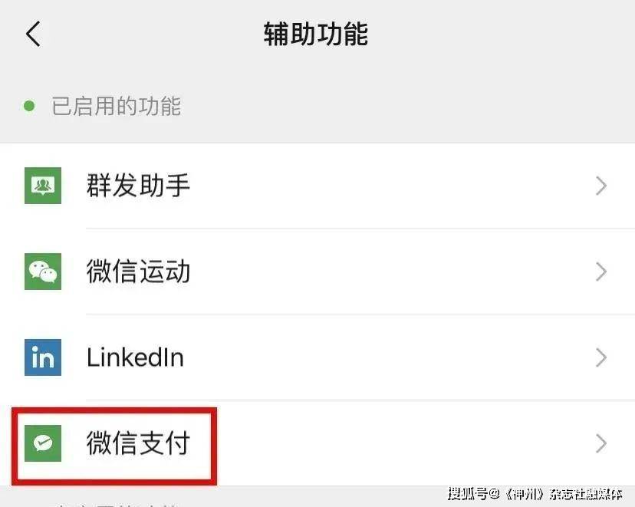Image resolution: width=635 pixels, height=507 pixels.
Task: Tap the partially visible section heading at bottom
Action: (x=117, y=505)
